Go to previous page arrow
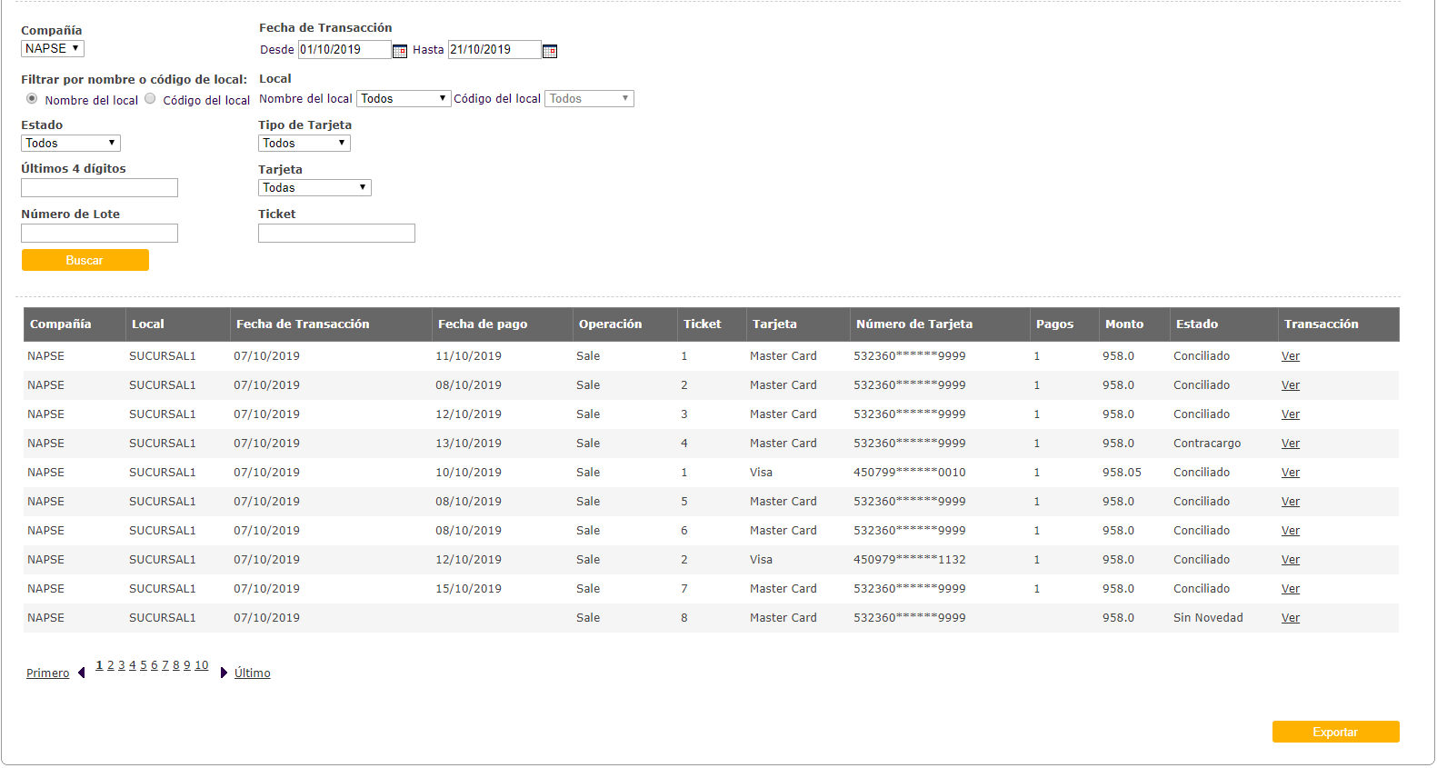 [x=82, y=673]
